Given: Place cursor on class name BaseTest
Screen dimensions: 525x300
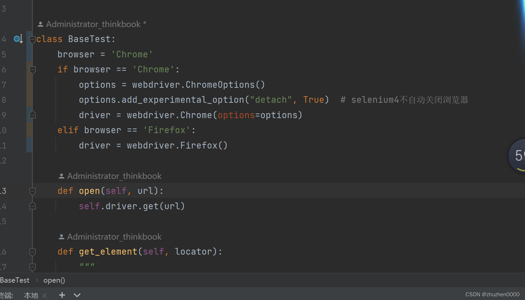Looking at the screenshot, I should 89,39.
